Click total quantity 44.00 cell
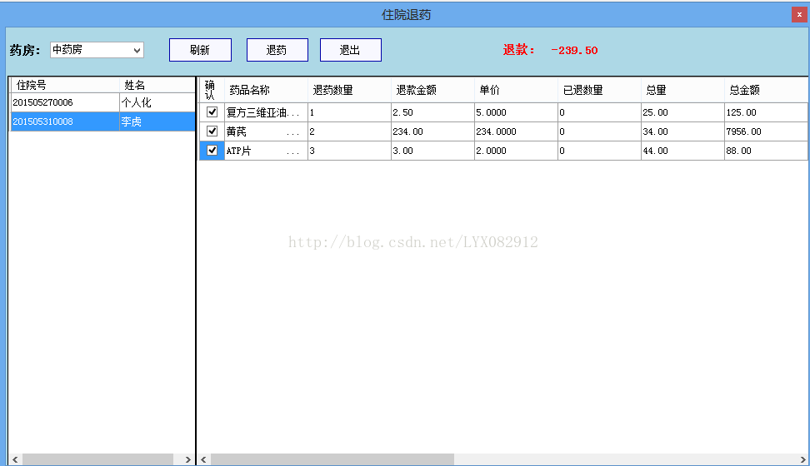This screenshot has height=466, width=810. [682, 150]
